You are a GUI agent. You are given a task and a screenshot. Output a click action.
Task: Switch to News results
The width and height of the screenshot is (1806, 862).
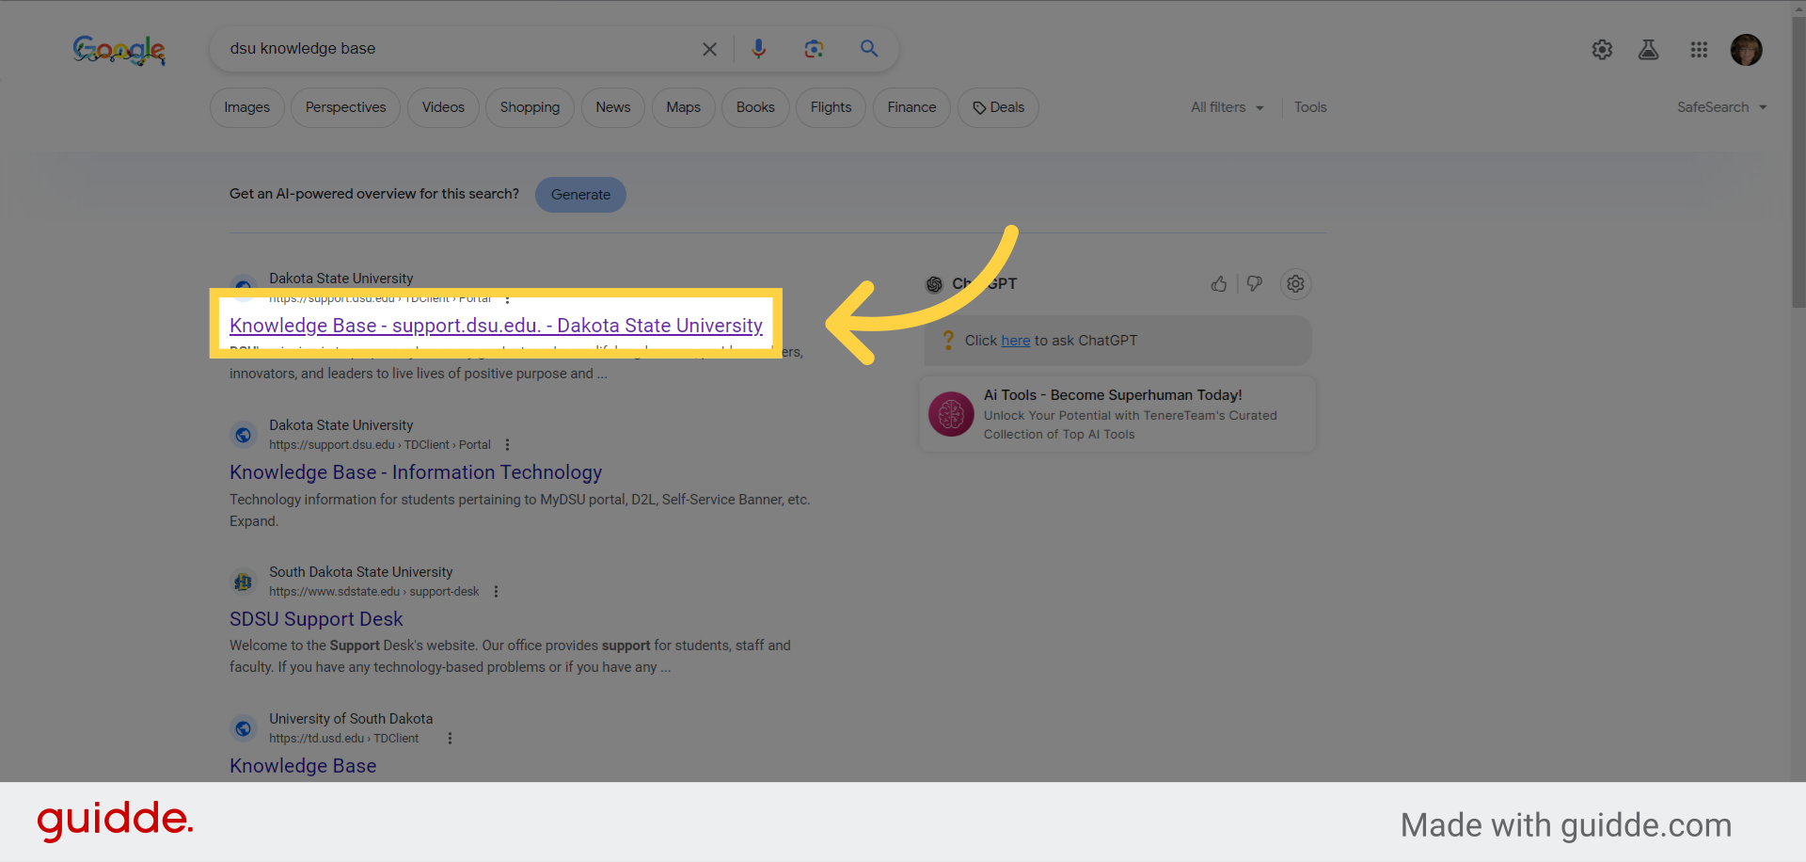coord(612,107)
